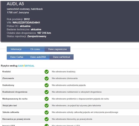Click the Rozbieżność drogomierza label
This screenshot has height=126, width=139.
tap(15, 92)
